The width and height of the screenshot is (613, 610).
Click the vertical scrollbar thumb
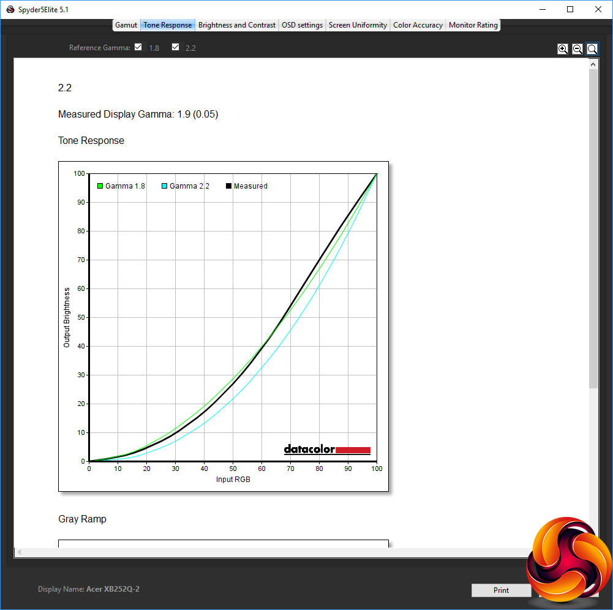[593, 229]
